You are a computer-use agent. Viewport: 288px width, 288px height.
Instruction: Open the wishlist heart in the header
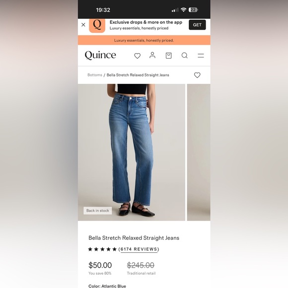click(137, 56)
